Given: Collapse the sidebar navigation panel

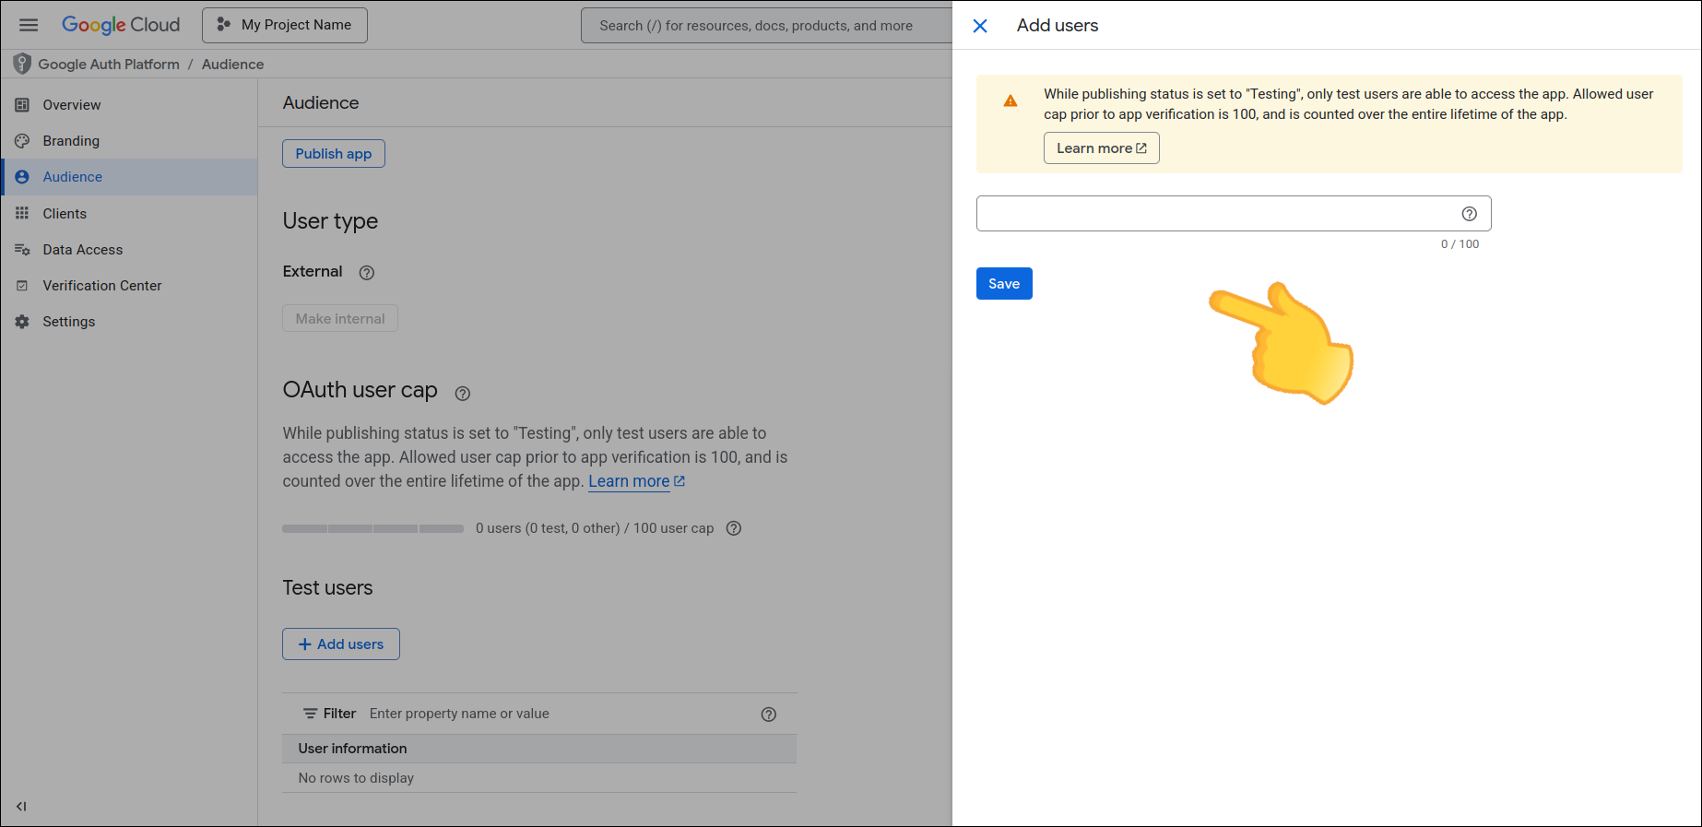Looking at the screenshot, I should 21,807.
